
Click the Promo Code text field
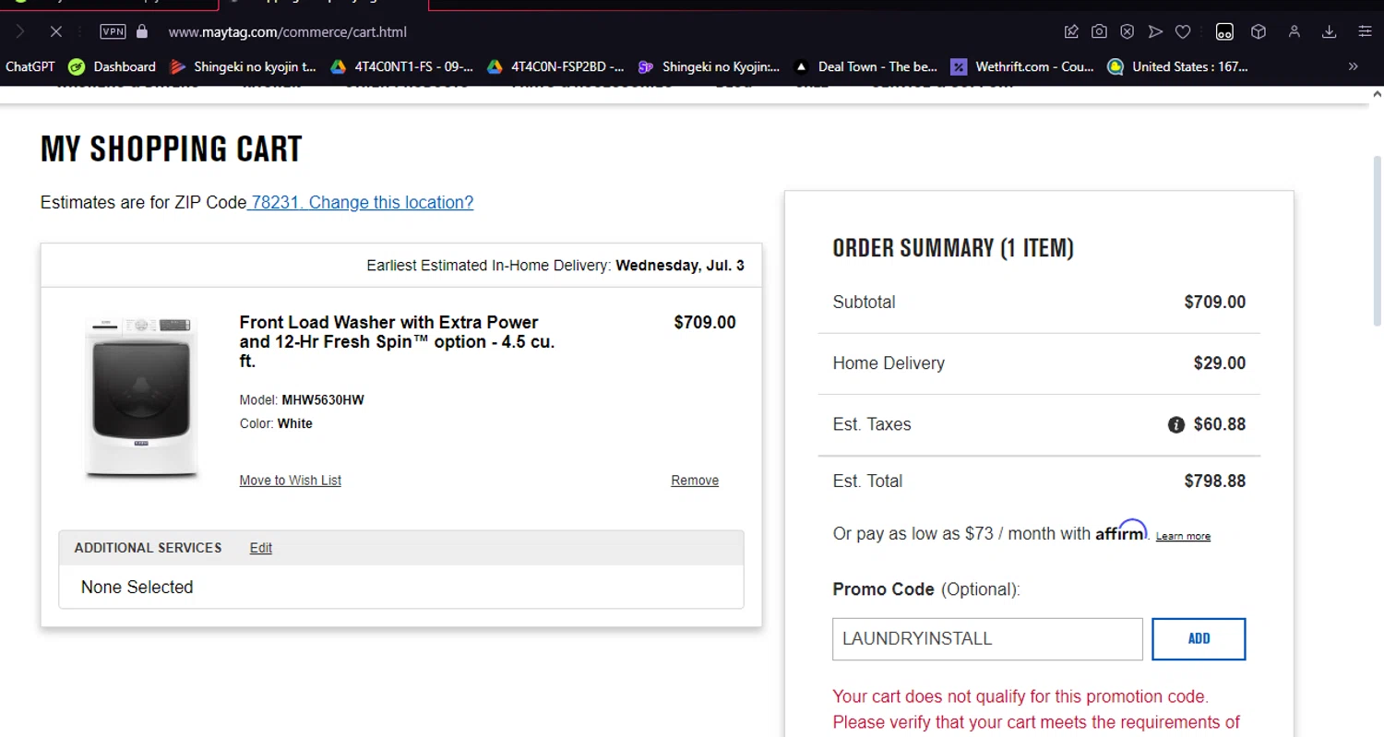987,639
